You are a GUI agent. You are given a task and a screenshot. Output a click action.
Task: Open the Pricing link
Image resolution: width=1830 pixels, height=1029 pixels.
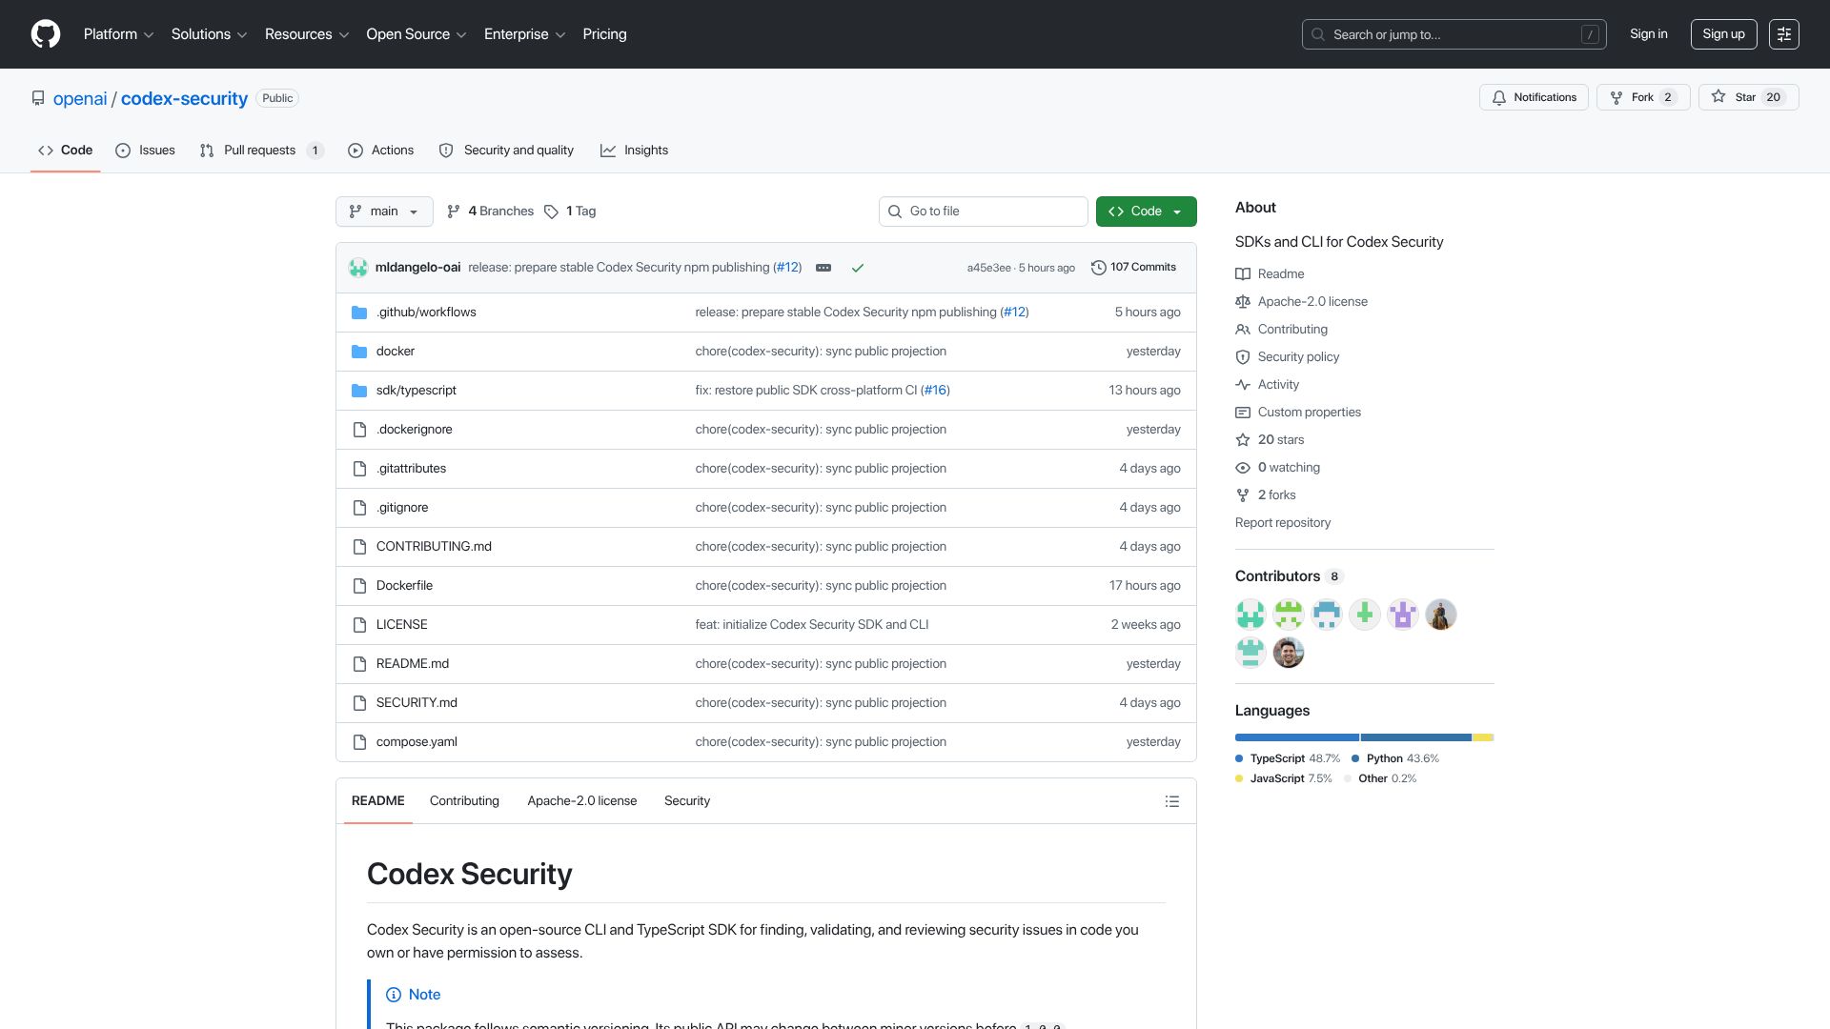click(605, 34)
